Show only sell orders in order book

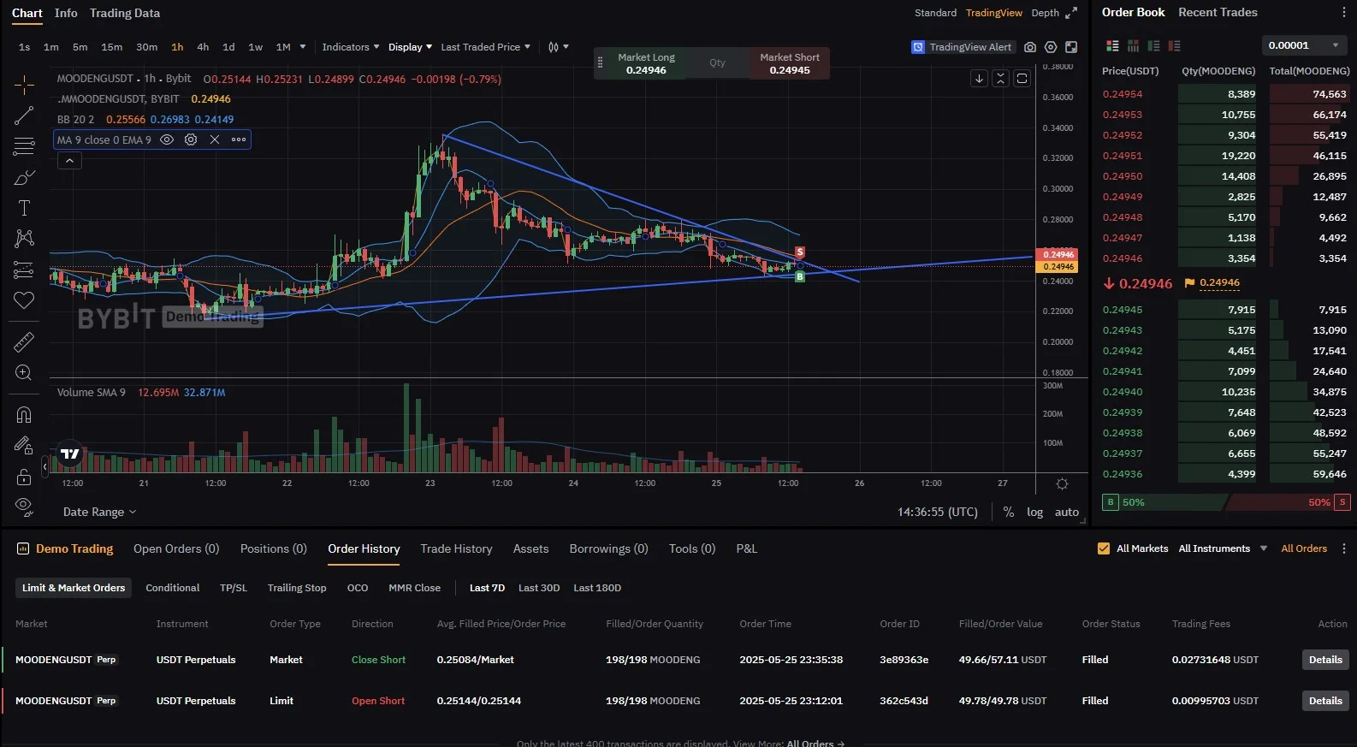click(x=1174, y=45)
